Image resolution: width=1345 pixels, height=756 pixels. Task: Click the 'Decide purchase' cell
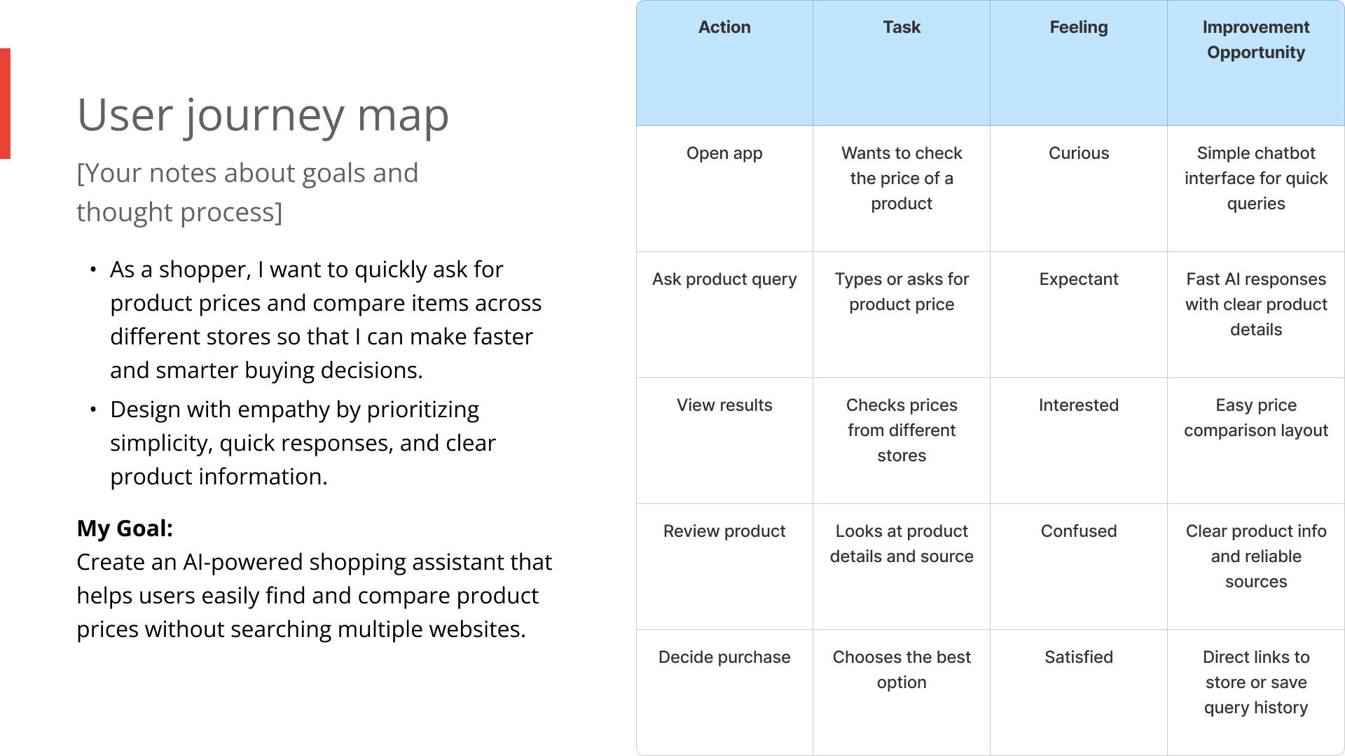(x=724, y=692)
